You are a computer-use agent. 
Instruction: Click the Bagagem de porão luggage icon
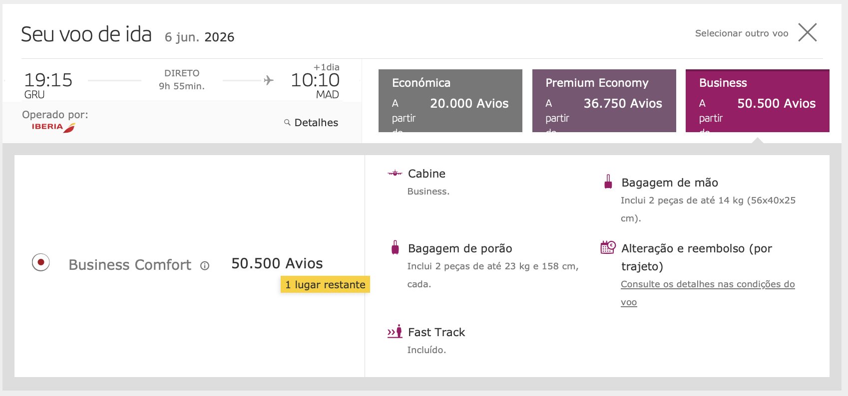pyautogui.click(x=395, y=247)
